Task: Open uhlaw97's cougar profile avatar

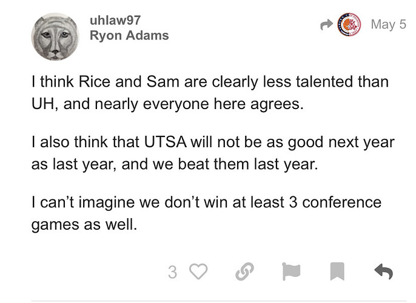Action: [x=55, y=36]
